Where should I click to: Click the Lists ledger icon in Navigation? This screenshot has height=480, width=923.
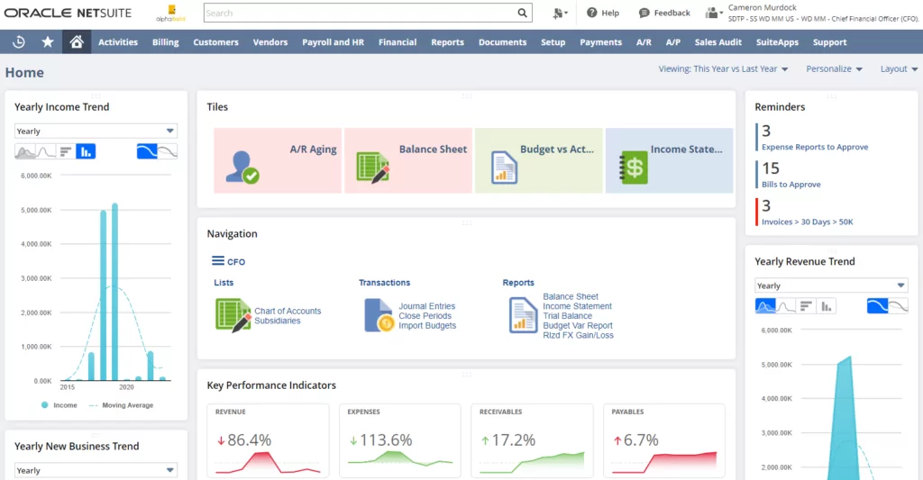[233, 315]
